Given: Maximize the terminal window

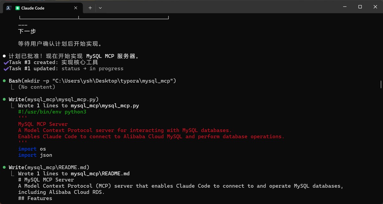Looking at the screenshot, I should tap(360, 7).
